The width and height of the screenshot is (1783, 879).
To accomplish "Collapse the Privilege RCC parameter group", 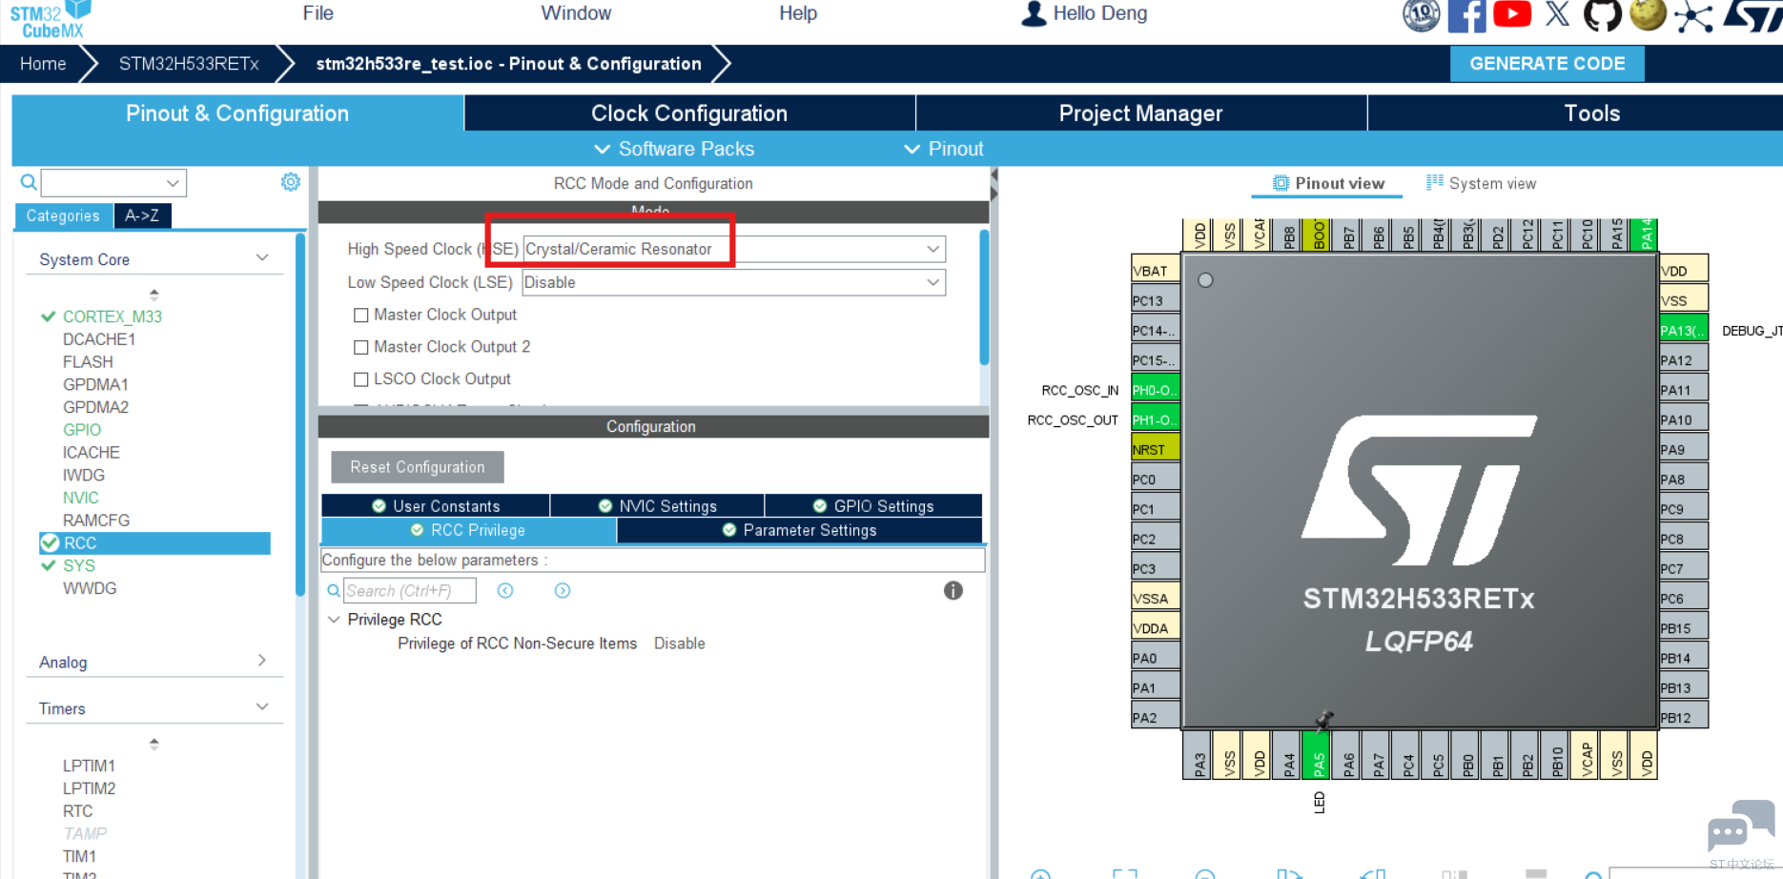I will click(334, 620).
